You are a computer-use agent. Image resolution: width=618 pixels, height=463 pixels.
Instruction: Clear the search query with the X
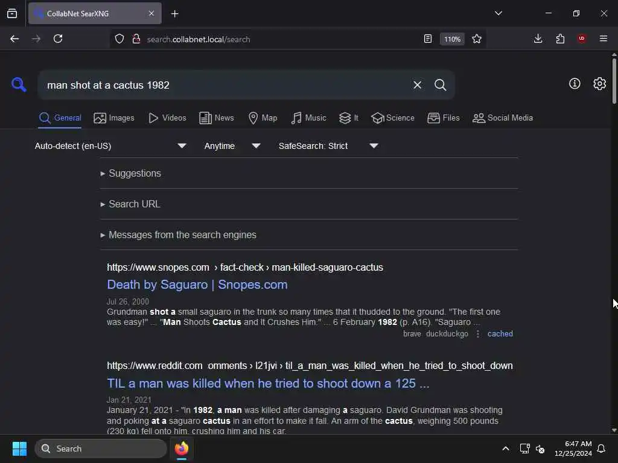click(x=418, y=85)
